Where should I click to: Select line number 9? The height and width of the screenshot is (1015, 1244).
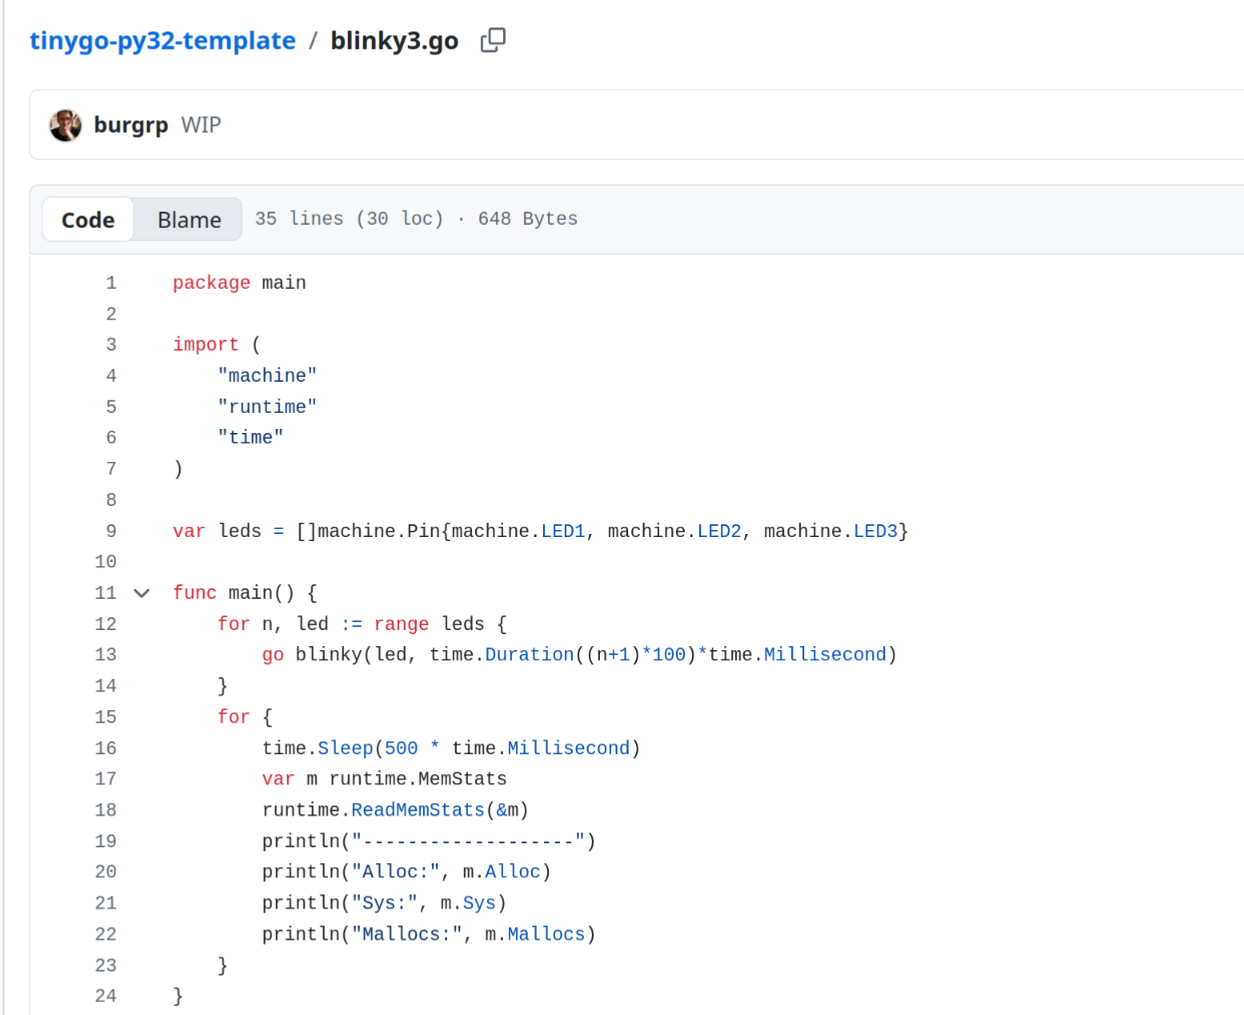[x=111, y=532]
